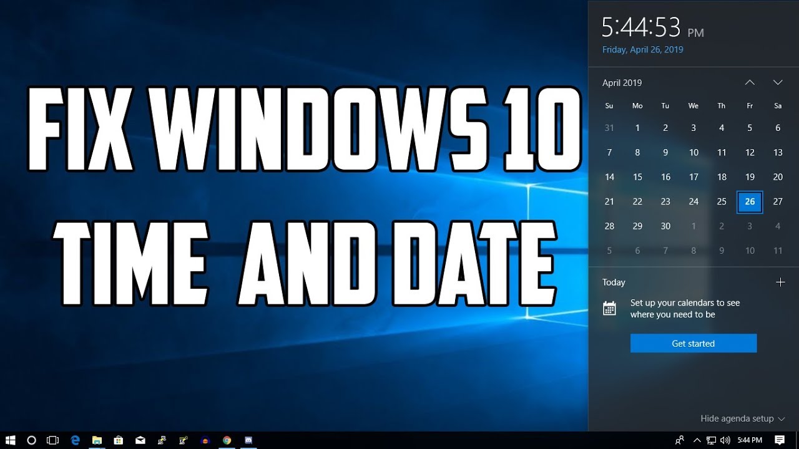The width and height of the screenshot is (799, 449).
Task: Select April 22 in the calendar
Action: [637, 201]
